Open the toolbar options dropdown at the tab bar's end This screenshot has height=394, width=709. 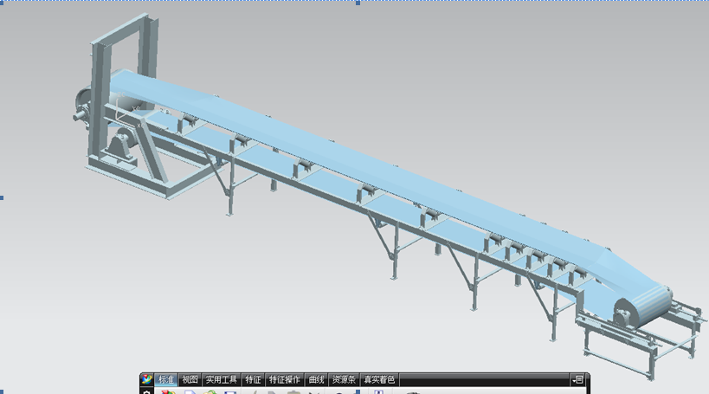tap(577, 379)
